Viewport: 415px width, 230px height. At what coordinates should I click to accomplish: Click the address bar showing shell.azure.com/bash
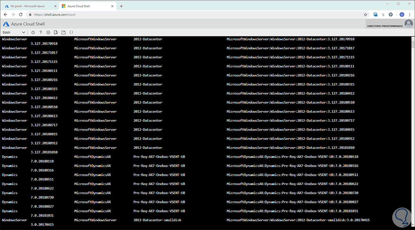pyautogui.click(x=197, y=15)
